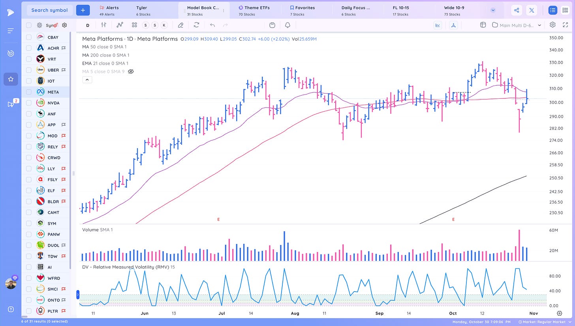Click the line chart mode icon
575x326 pixels.
tap(438, 25)
